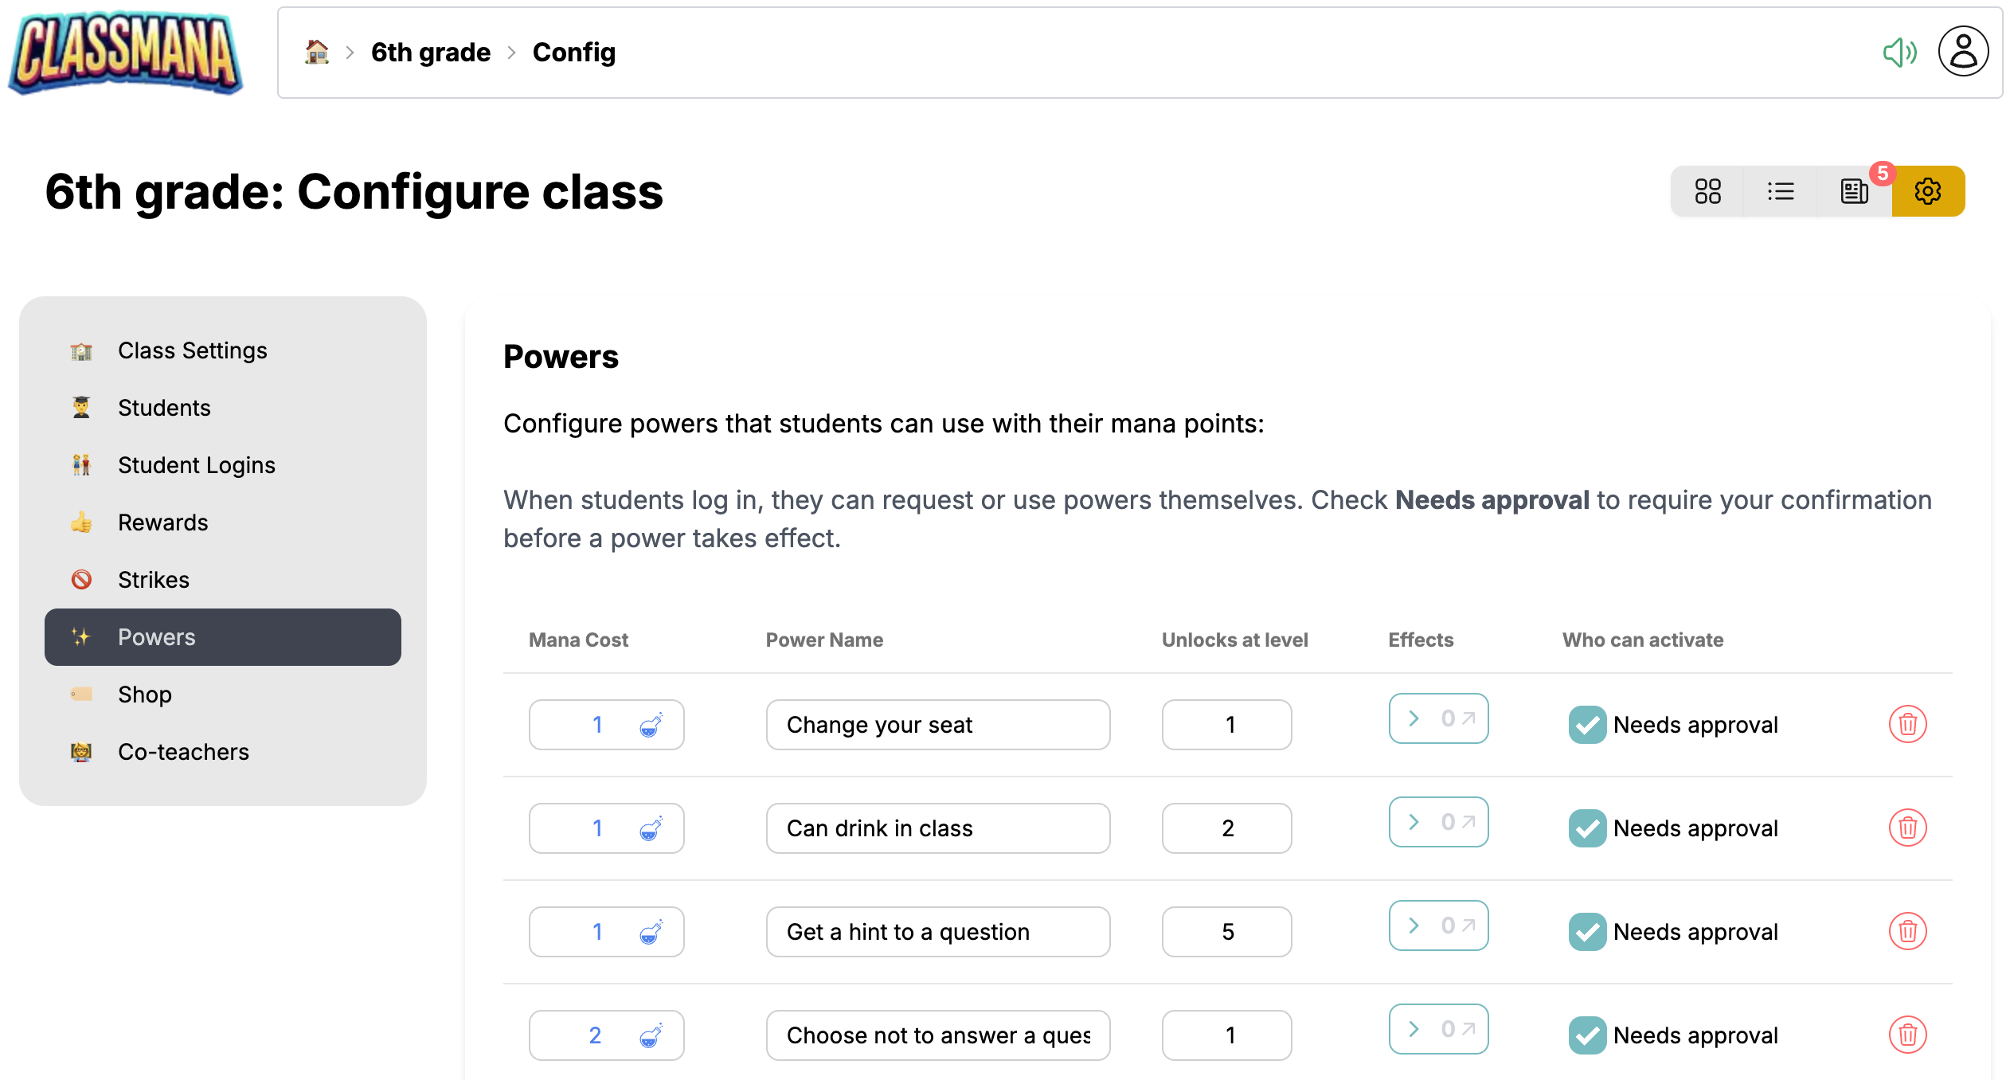Open the user profile icon

[1963, 51]
